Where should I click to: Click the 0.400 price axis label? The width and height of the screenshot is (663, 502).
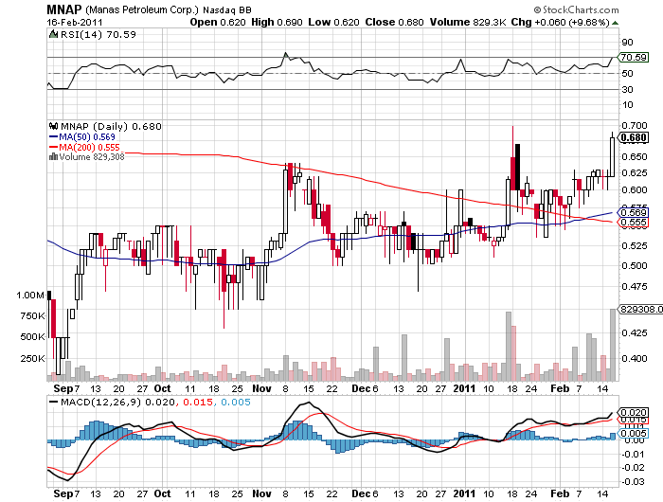tap(635, 359)
